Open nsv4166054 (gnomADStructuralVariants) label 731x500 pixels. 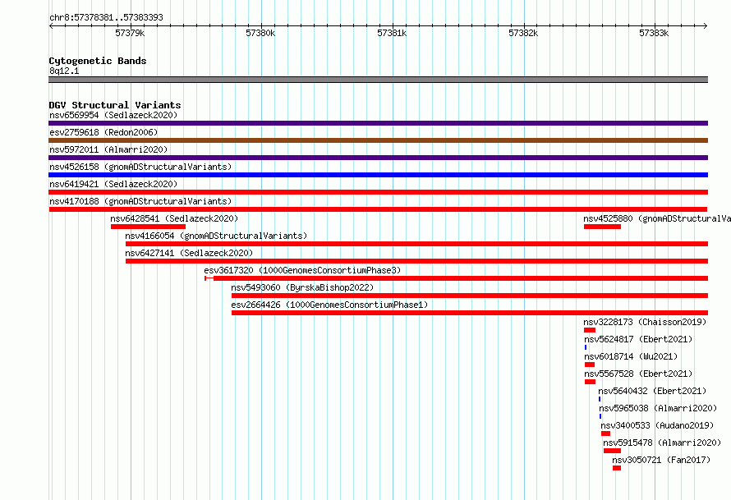tap(216, 236)
